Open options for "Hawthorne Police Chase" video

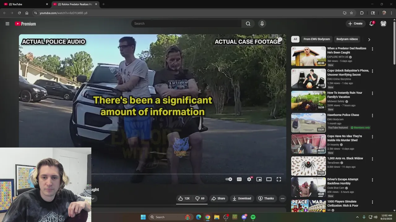[x=372, y=116]
